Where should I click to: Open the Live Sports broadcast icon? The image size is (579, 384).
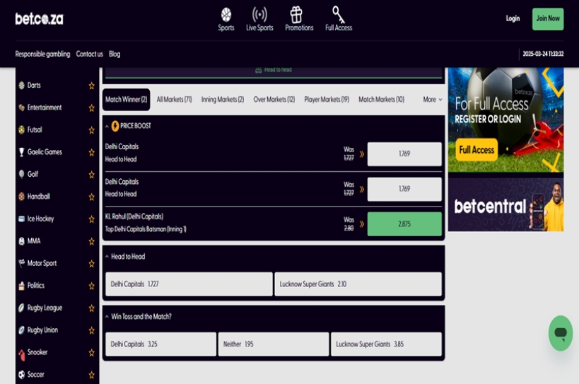[259, 15]
